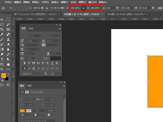
Task: Open the stroke line type dropdown
Action: click(x=52, y=111)
